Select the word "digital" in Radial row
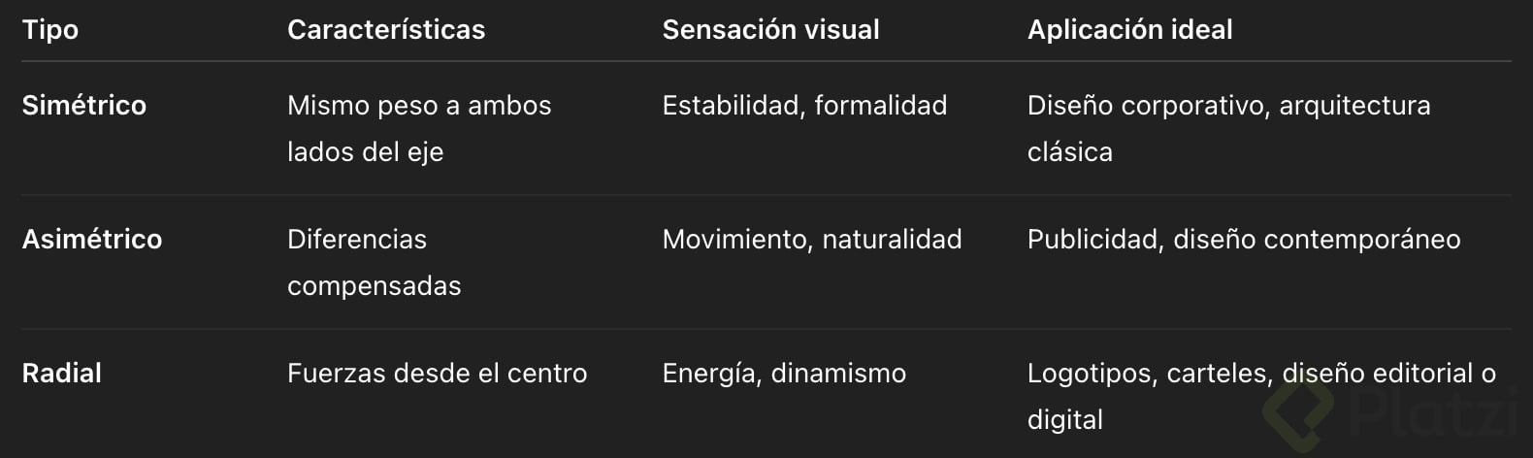This screenshot has width=1533, height=458. (1065, 420)
